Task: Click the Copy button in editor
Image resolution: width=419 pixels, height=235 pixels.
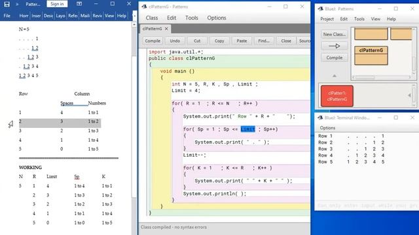Action: pyautogui.click(x=219, y=40)
